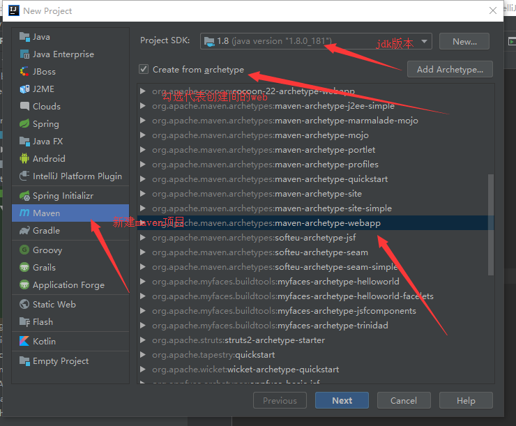Click the Kotlin 'K' icon

(x=24, y=341)
